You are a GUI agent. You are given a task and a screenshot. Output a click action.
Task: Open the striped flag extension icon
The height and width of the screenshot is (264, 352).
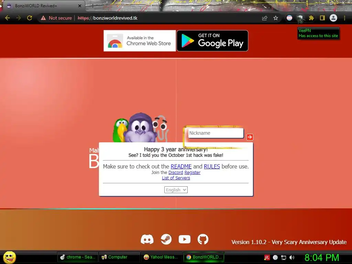[x=289, y=18]
